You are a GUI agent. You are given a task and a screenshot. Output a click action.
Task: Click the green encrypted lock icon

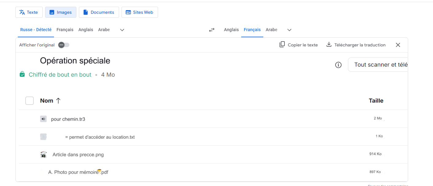[22, 75]
